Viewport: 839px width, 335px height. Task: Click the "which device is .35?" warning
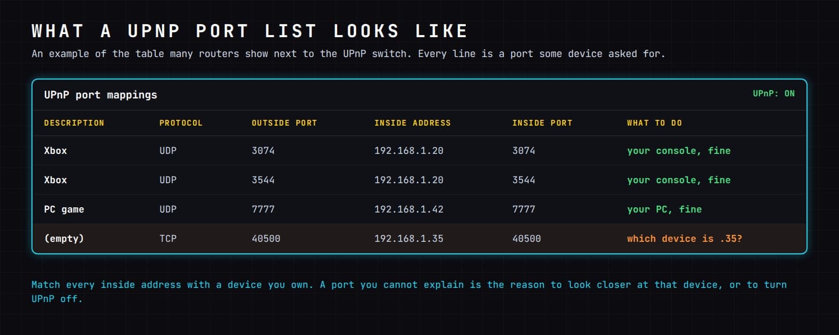coord(685,239)
